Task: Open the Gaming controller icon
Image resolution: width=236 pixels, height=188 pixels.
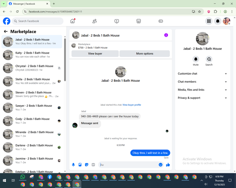Action: [160, 21]
